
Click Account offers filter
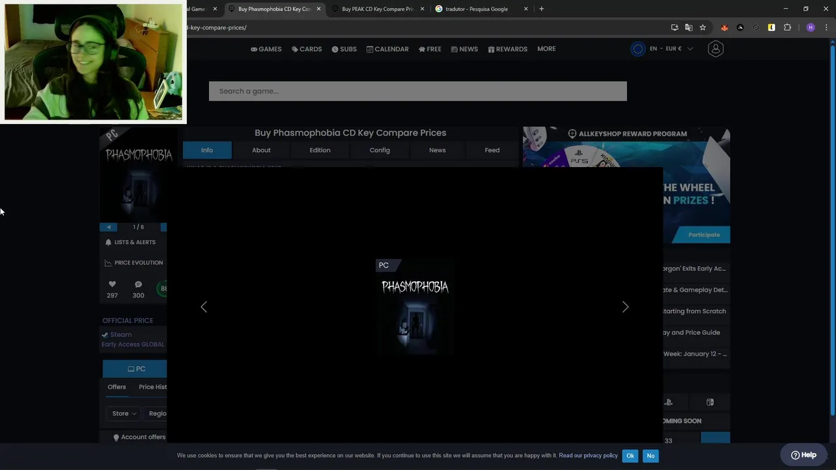tap(140, 437)
